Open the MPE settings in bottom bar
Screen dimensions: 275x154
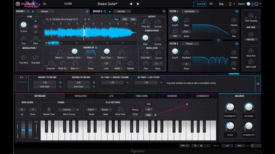(x=184, y=145)
